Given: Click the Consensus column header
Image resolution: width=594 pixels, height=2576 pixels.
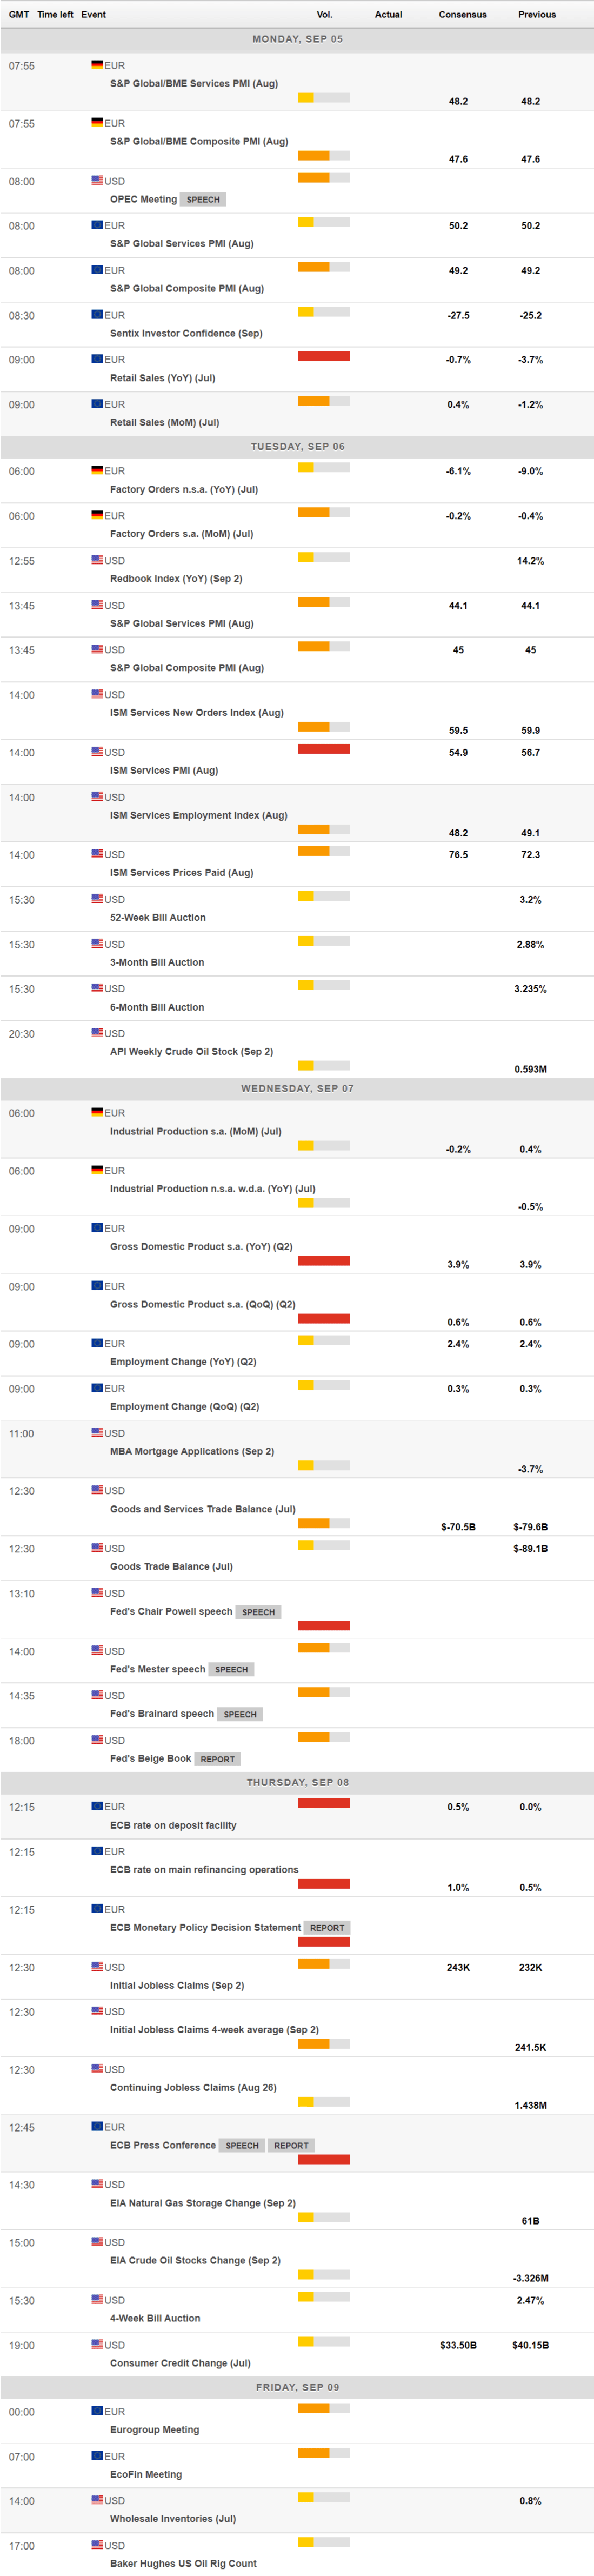Looking at the screenshot, I should tap(462, 14).
